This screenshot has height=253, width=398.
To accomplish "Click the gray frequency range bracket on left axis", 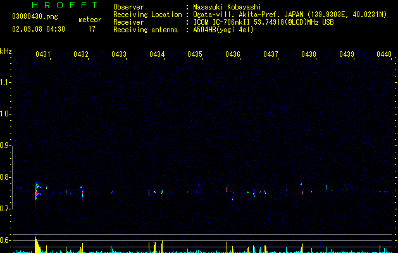I will (13, 177).
